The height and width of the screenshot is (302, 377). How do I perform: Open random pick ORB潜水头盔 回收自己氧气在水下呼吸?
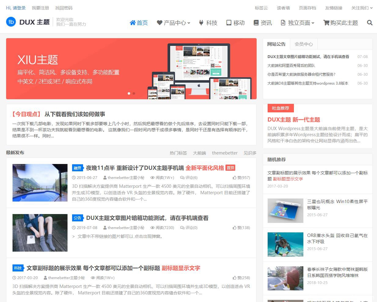338,238
